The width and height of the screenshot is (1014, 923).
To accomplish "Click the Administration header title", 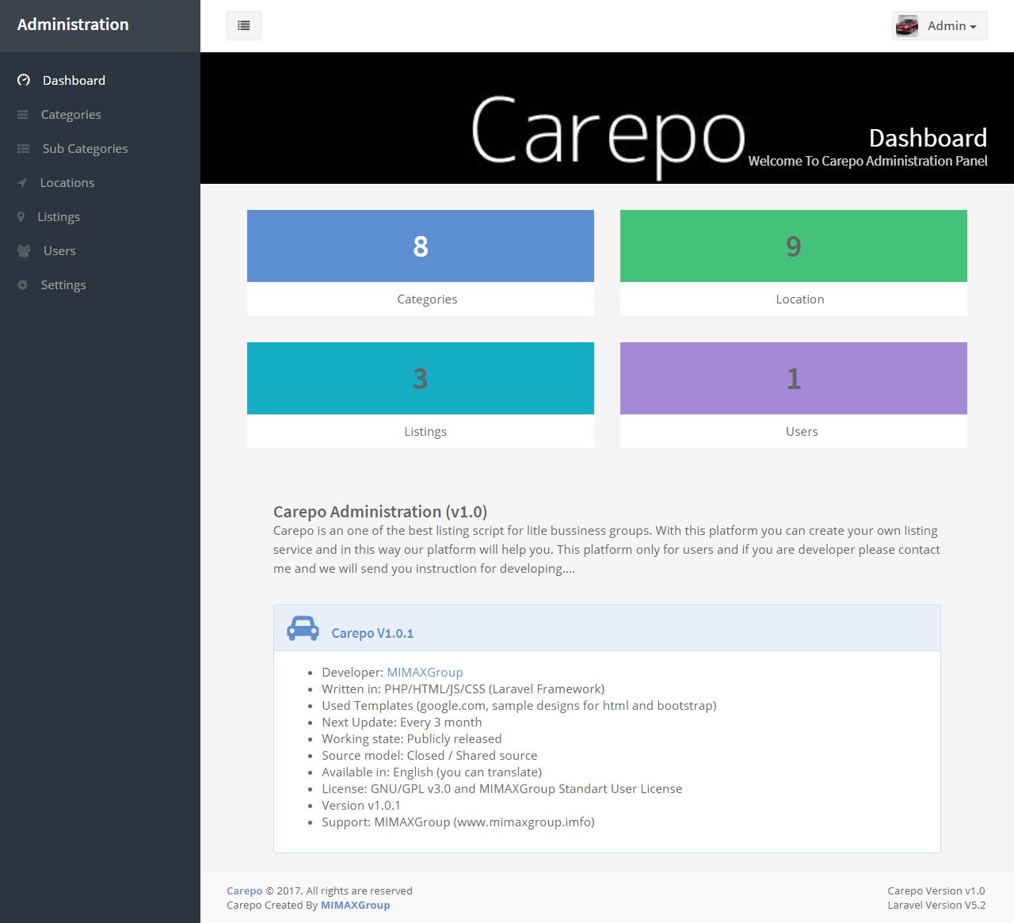I will (73, 25).
